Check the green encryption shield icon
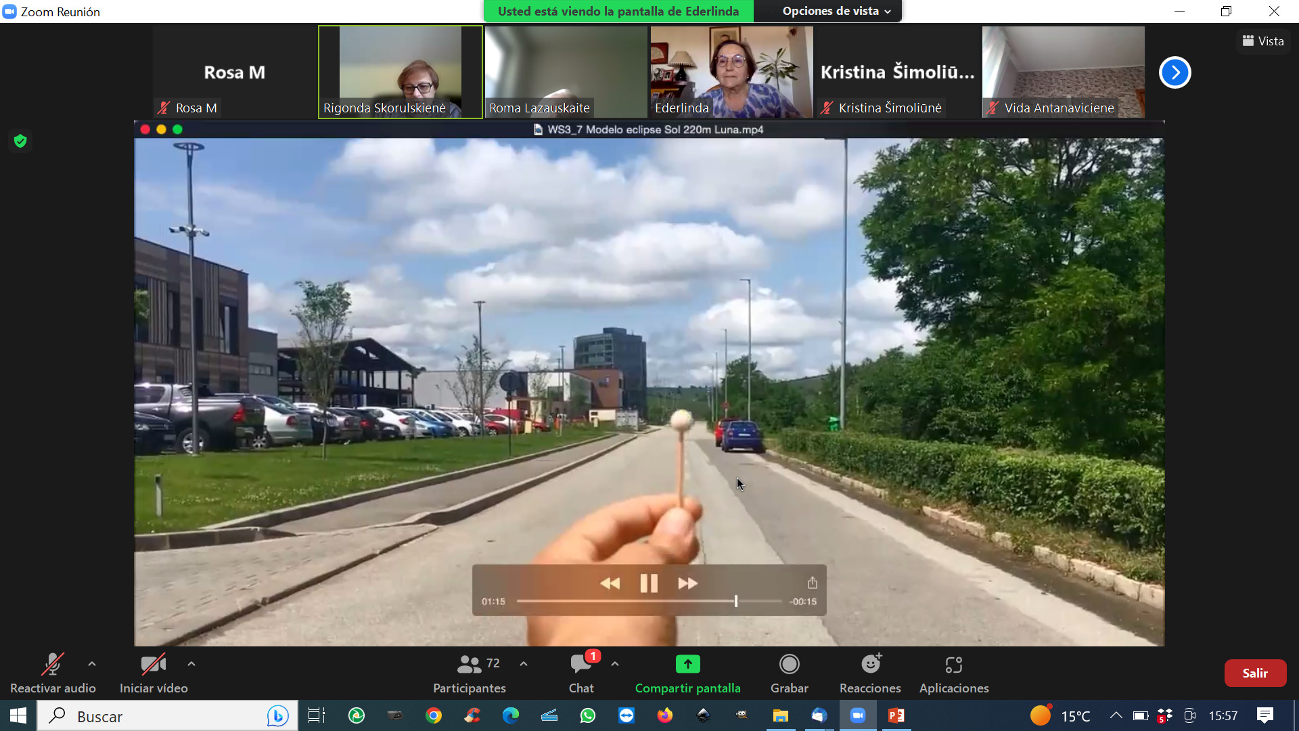This screenshot has width=1299, height=731. pos(20,141)
